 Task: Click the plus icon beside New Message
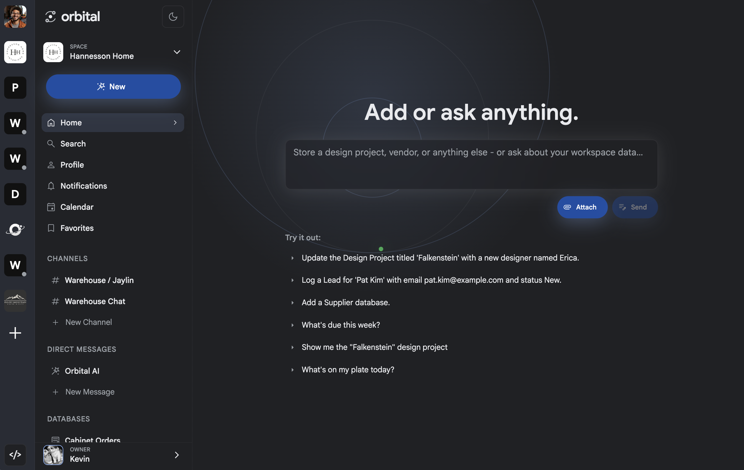pos(55,392)
